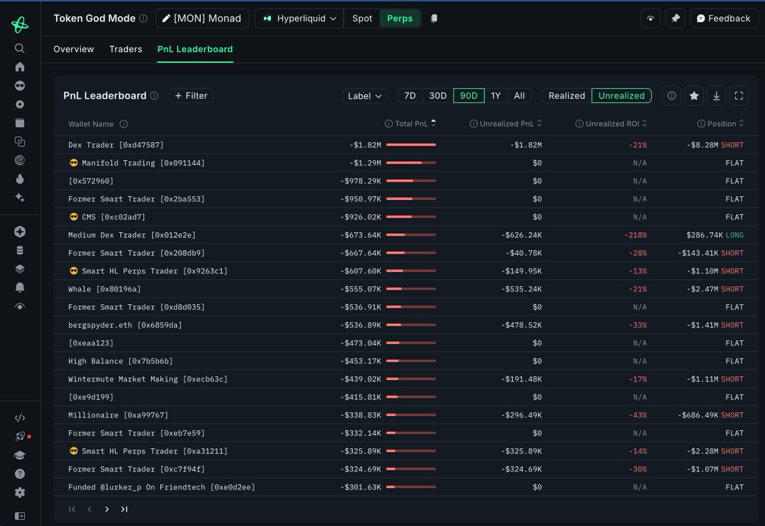765x526 pixels.
Task: Click the plus circle sidebar icon
Action: coord(20,232)
